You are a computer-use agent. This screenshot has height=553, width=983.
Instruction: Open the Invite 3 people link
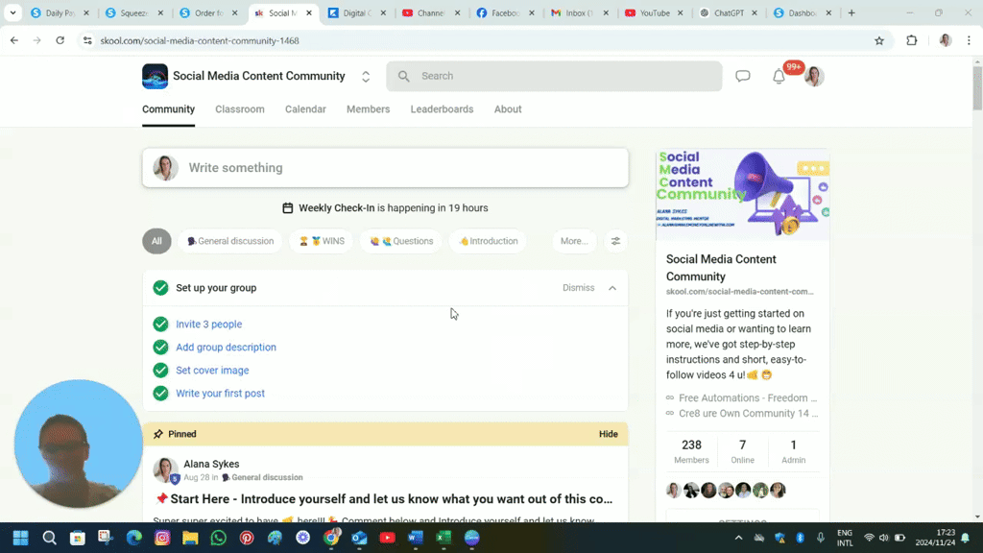[208, 325]
